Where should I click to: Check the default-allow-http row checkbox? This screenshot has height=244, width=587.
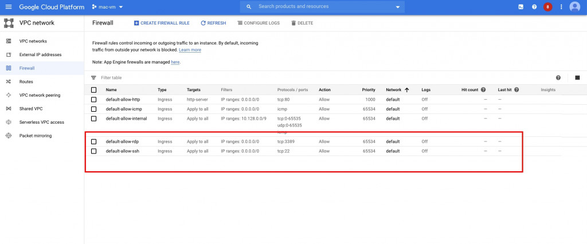(93, 100)
